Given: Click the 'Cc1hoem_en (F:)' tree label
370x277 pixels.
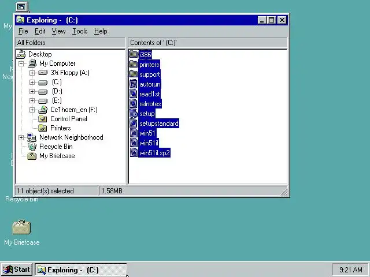Looking at the screenshot, I should click(74, 110).
